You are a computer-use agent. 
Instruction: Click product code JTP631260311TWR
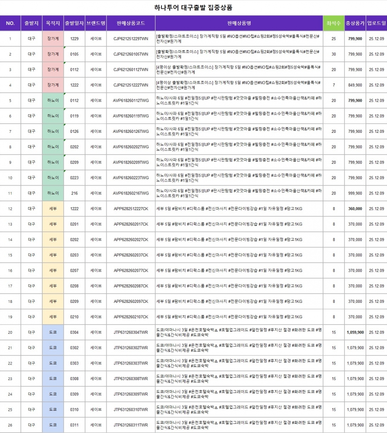pyautogui.click(x=131, y=425)
